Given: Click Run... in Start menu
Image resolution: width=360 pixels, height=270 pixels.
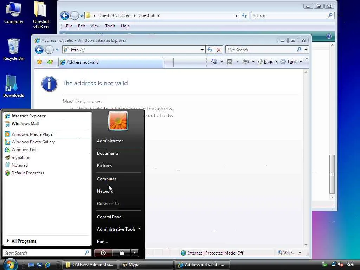Looking at the screenshot, I should pyautogui.click(x=102, y=241).
